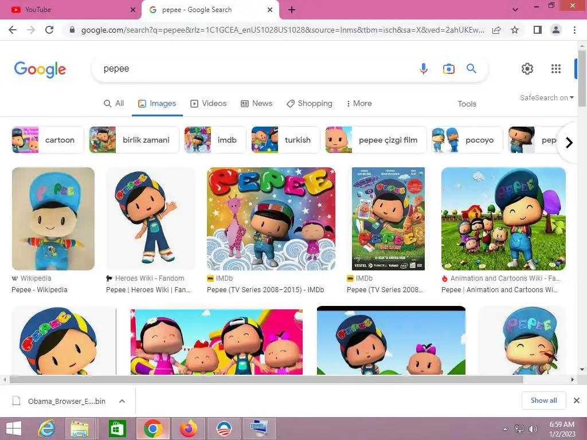Open File Explorer from the taskbar

(80, 429)
